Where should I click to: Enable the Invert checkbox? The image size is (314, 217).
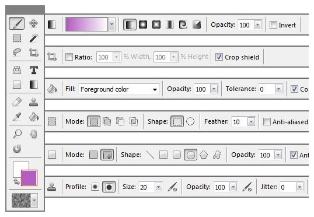pos(273,25)
